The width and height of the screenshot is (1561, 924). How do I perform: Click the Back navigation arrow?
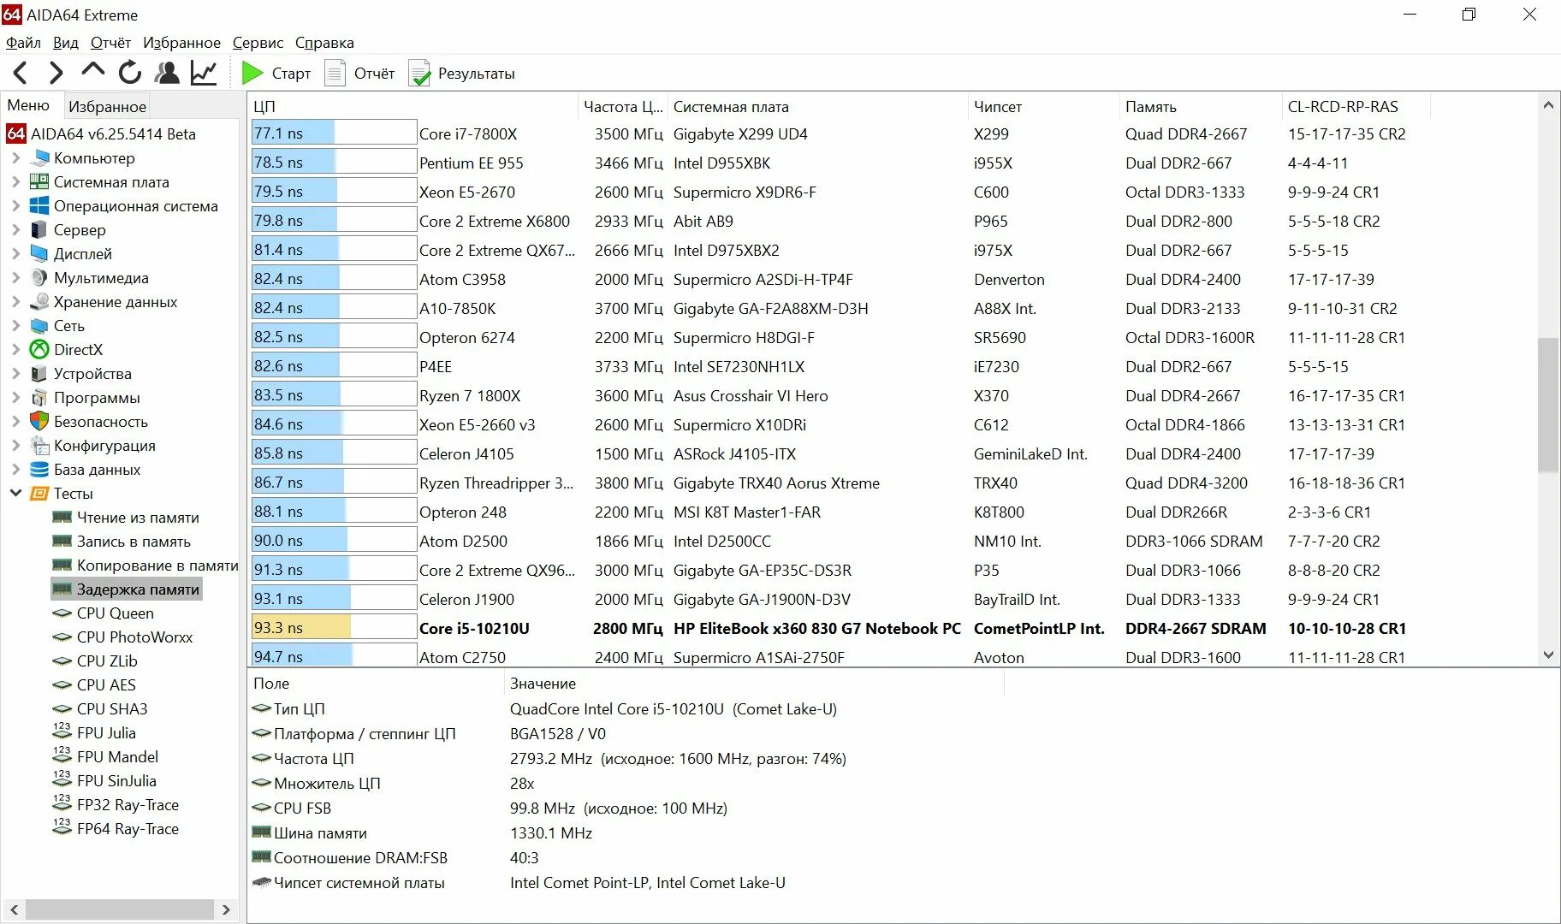[21, 74]
